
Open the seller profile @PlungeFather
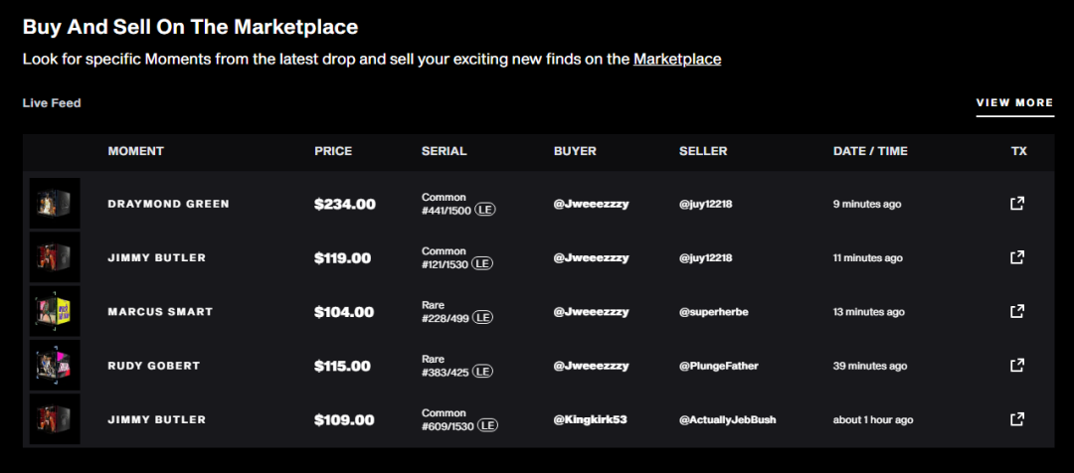click(x=719, y=367)
